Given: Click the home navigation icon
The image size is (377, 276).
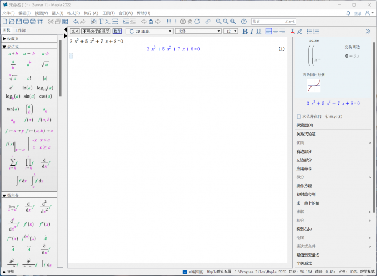Looking at the screenshot, I should [151, 22].
